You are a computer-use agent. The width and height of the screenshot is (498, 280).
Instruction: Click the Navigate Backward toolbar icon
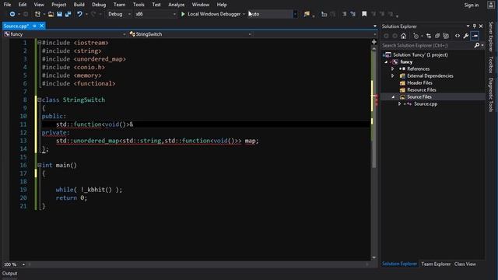click(12, 14)
